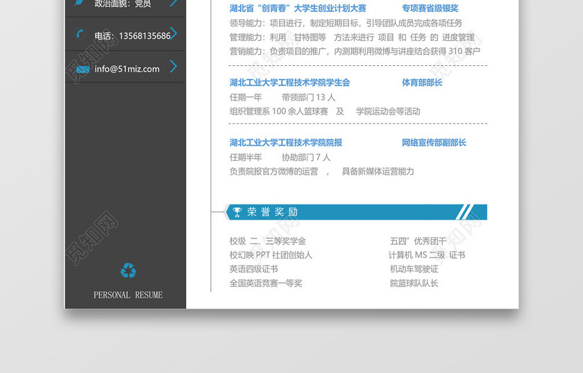Viewport: 583px width, 373px height.
Task: Click the 网络宣传部副部长 position title
Action: pyautogui.click(x=434, y=143)
